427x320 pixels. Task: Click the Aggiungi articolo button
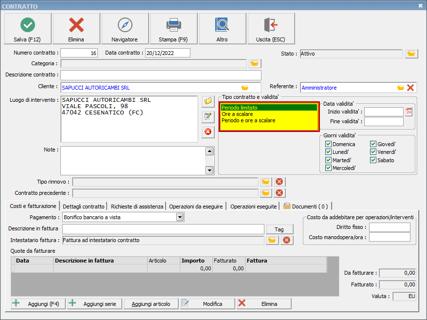point(151,304)
